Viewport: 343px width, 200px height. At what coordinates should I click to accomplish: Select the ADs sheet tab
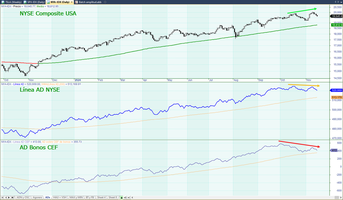pos(48,197)
